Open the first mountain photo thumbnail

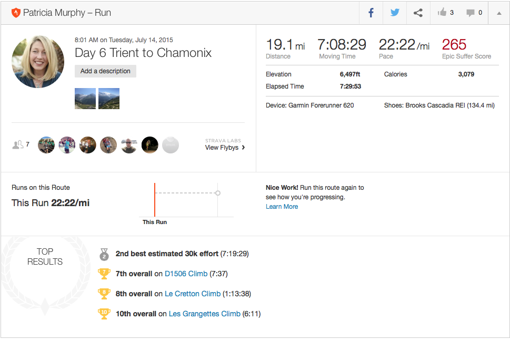85,99
